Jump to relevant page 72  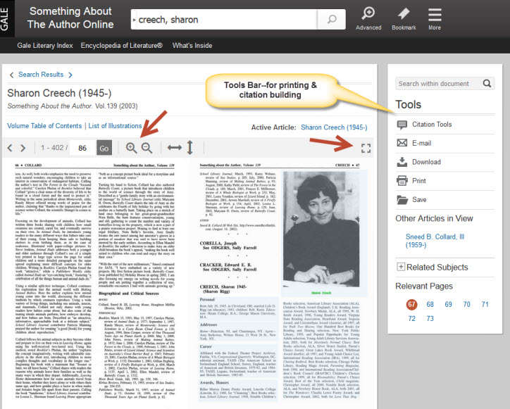411,318
